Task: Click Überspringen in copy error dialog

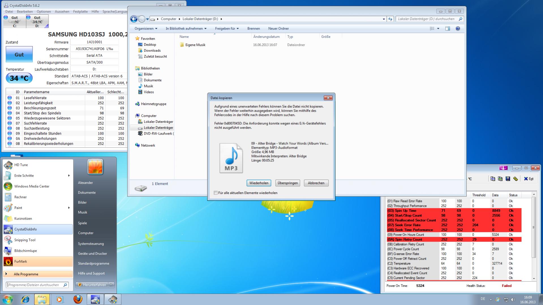Action: click(287, 183)
